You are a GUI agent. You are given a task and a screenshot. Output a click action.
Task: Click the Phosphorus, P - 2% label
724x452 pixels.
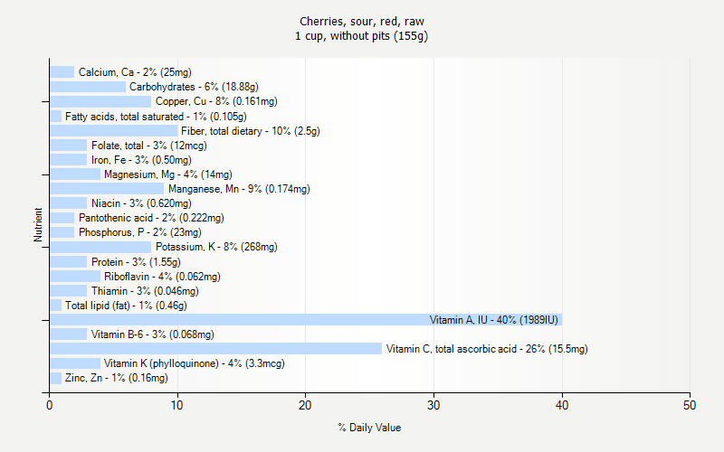click(x=140, y=232)
